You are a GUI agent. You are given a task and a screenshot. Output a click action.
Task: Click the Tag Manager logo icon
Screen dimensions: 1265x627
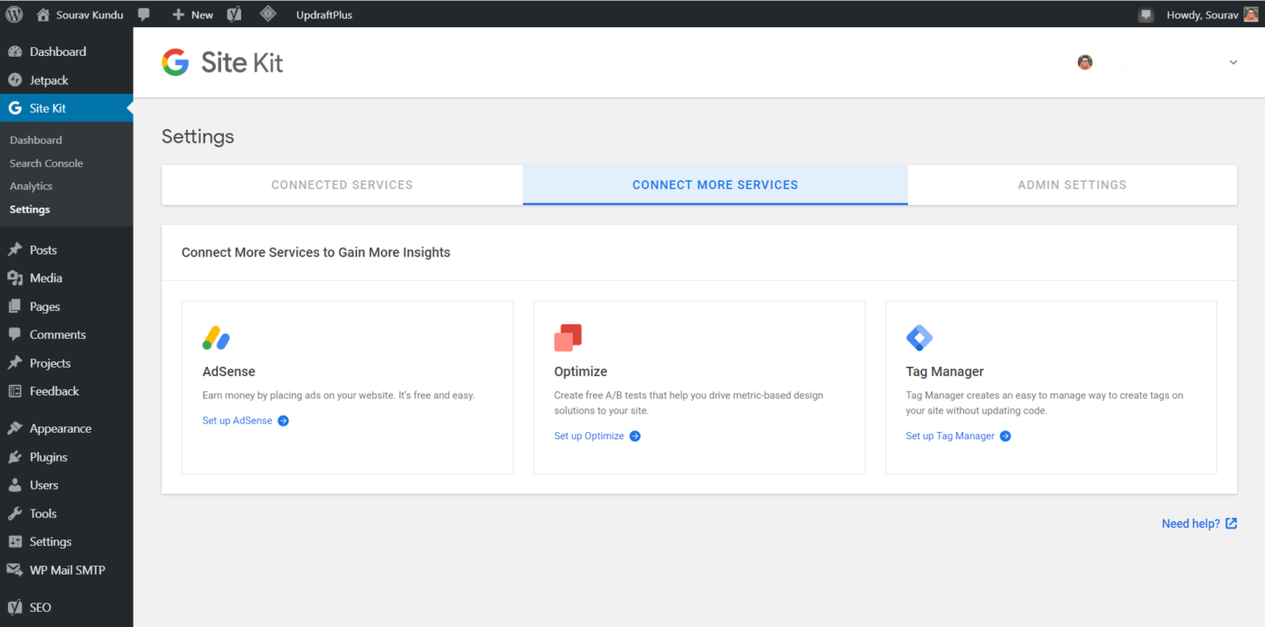(919, 338)
